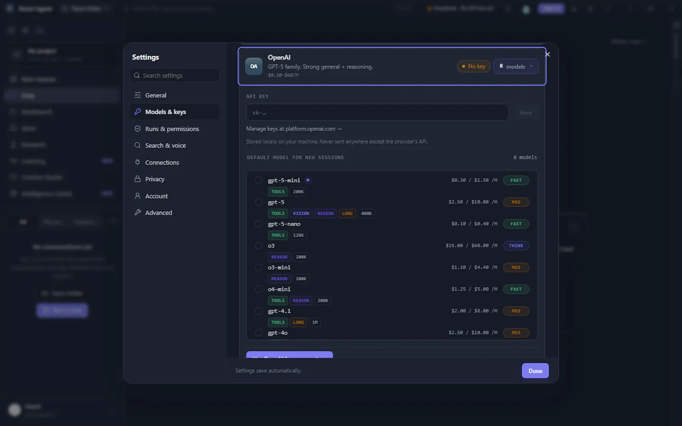
Task: Select o4-mini as default model
Action: [258, 289]
